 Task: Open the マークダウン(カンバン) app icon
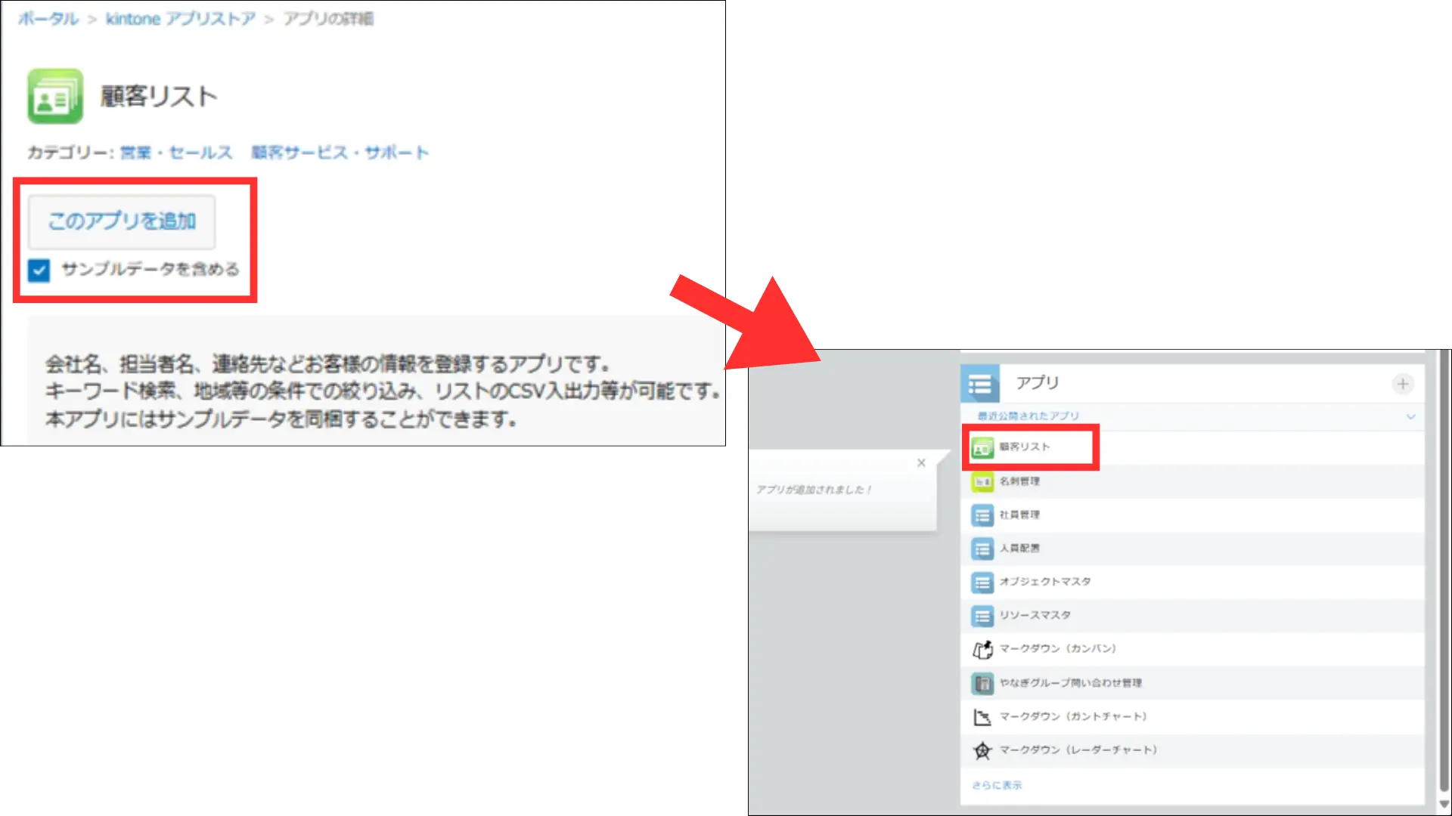pos(982,649)
